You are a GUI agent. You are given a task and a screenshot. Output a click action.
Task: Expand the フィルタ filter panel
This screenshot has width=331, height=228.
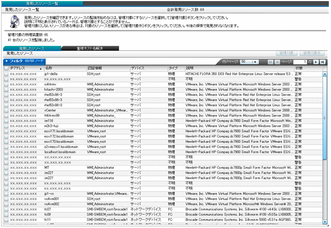pyautogui.click(x=15, y=62)
